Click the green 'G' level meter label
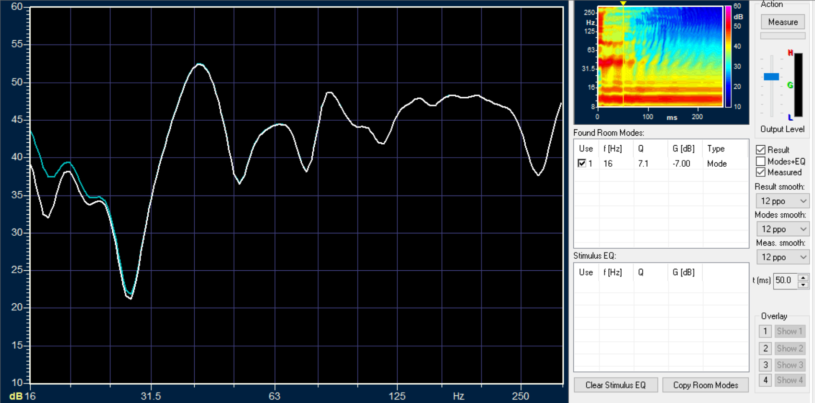815x403 pixels. pyautogui.click(x=790, y=85)
